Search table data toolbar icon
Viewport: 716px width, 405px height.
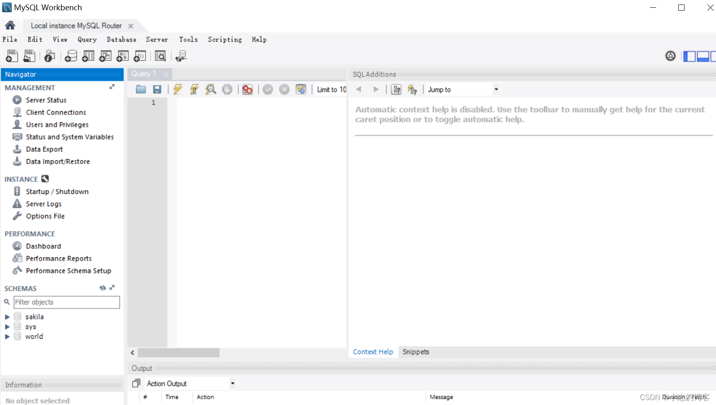coord(161,56)
